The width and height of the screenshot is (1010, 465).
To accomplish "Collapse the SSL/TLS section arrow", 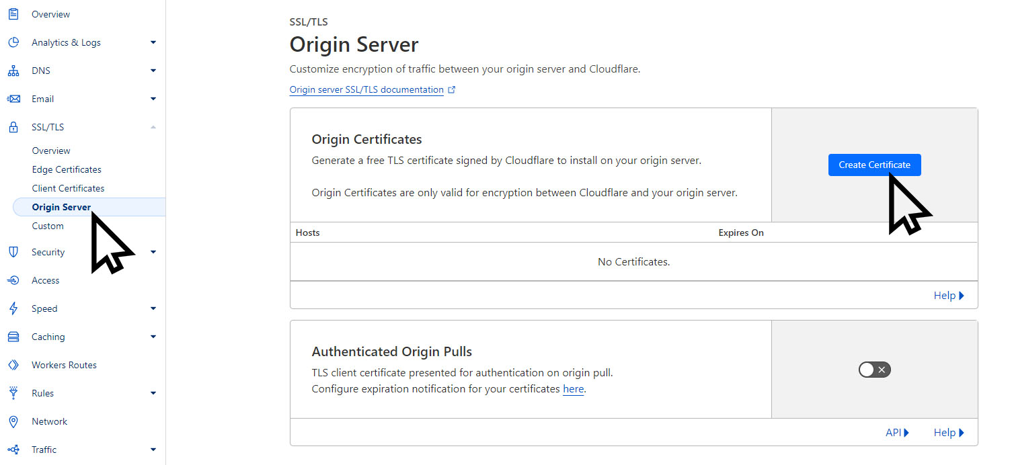I will tap(153, 127).
